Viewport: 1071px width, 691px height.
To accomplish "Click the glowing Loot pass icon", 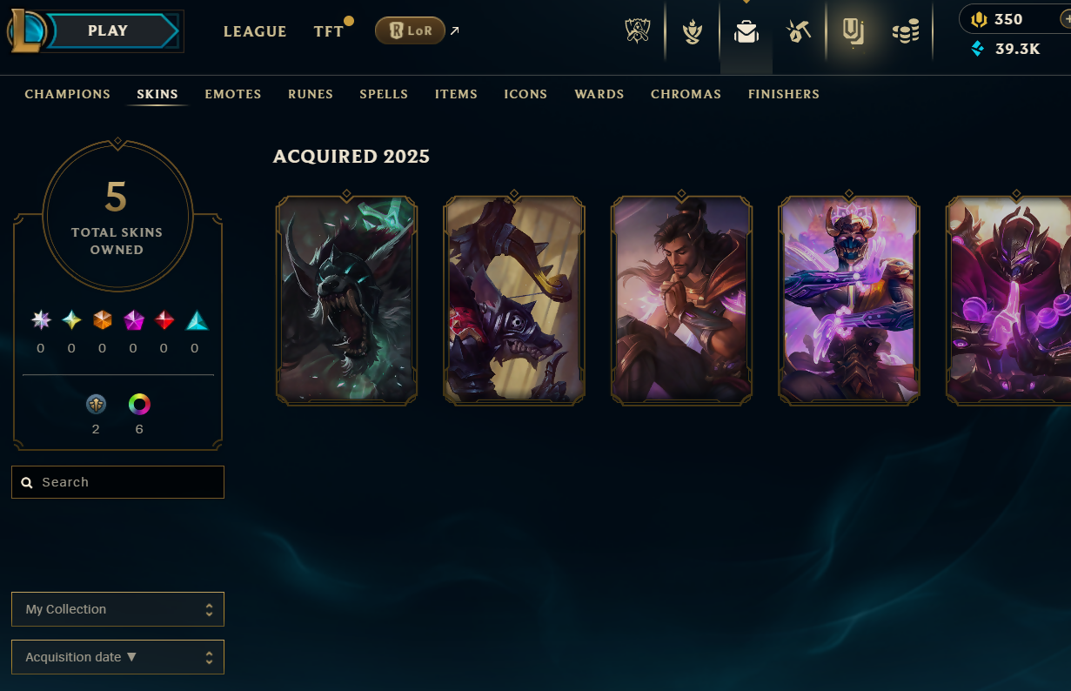I will click(x=853, y=32).
